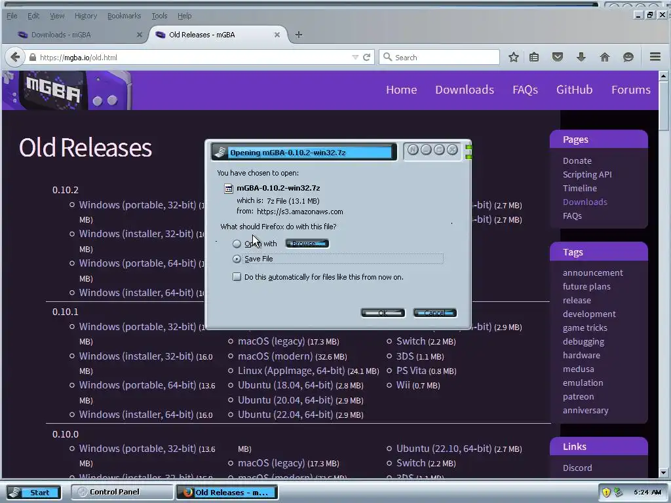Click Downloads in the site navigation

[465, 90]
